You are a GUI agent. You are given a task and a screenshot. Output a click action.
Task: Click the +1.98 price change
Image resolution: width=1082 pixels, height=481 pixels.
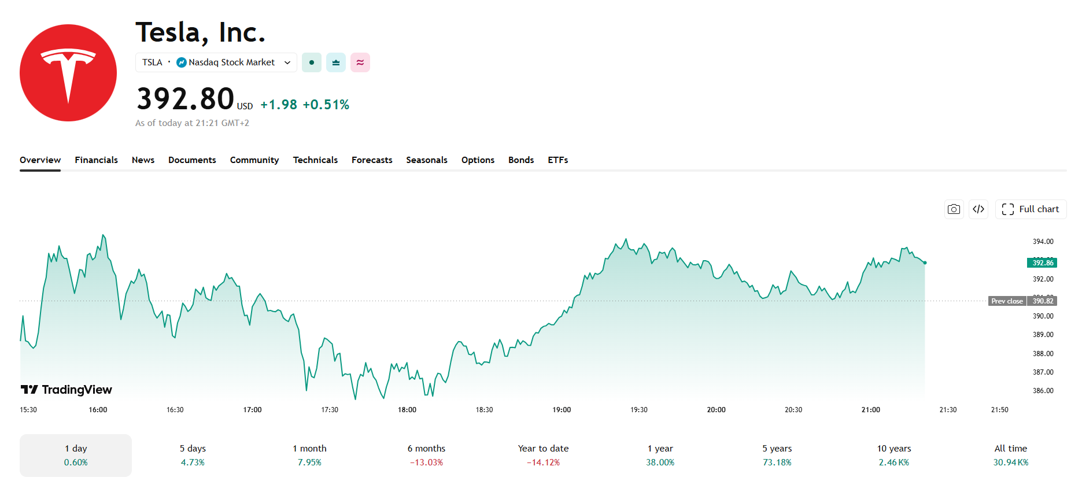pos(279,105)
